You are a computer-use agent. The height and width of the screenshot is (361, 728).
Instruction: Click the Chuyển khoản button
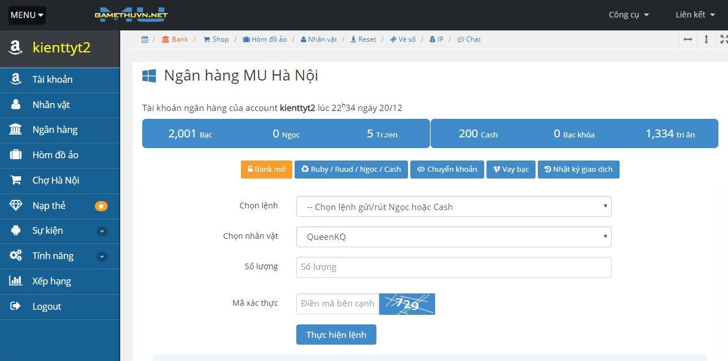pos(447,170)
